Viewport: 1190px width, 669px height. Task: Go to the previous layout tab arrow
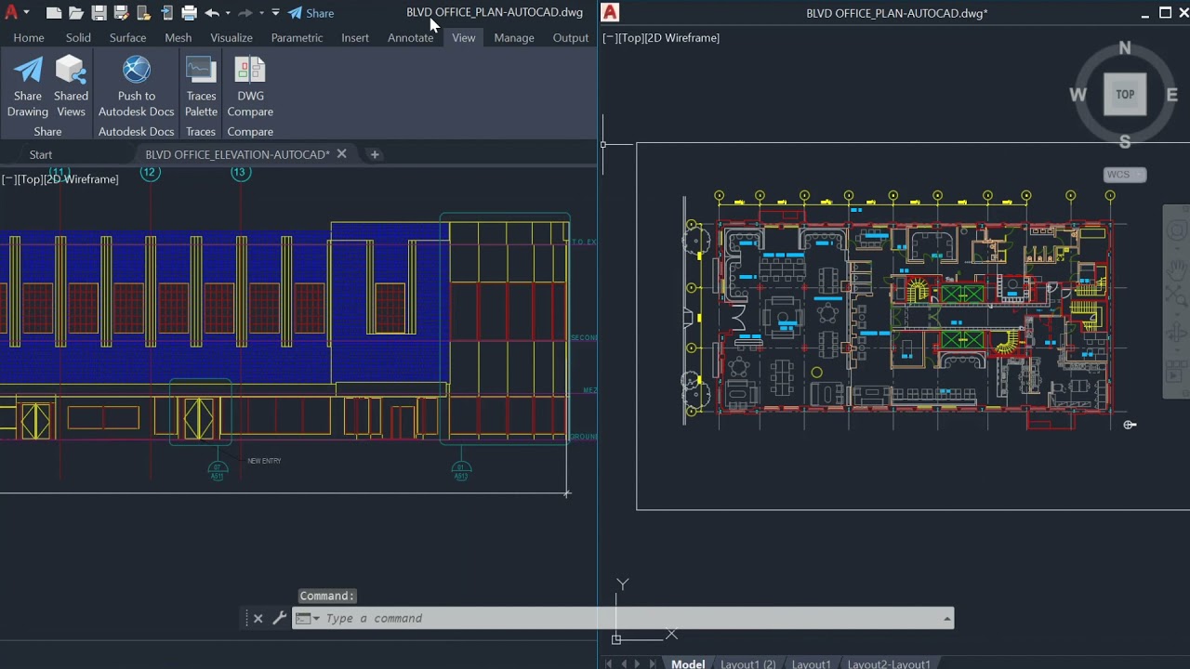(624, 663)
